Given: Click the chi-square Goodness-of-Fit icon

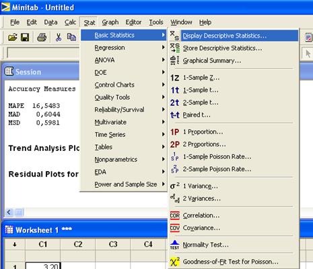Looking at the screenshot, I should [x=175, y=262].
